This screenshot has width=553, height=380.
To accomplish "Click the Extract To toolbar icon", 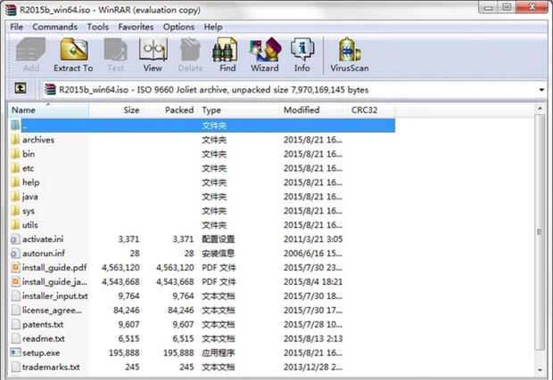I will [72, 54].
